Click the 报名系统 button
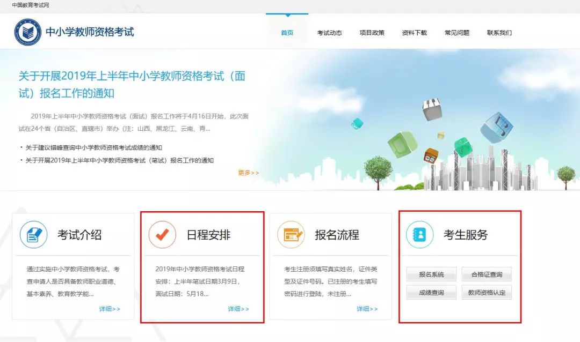 click(x=431, y=274)
